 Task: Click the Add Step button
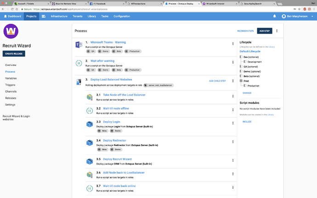pos(265,31)
